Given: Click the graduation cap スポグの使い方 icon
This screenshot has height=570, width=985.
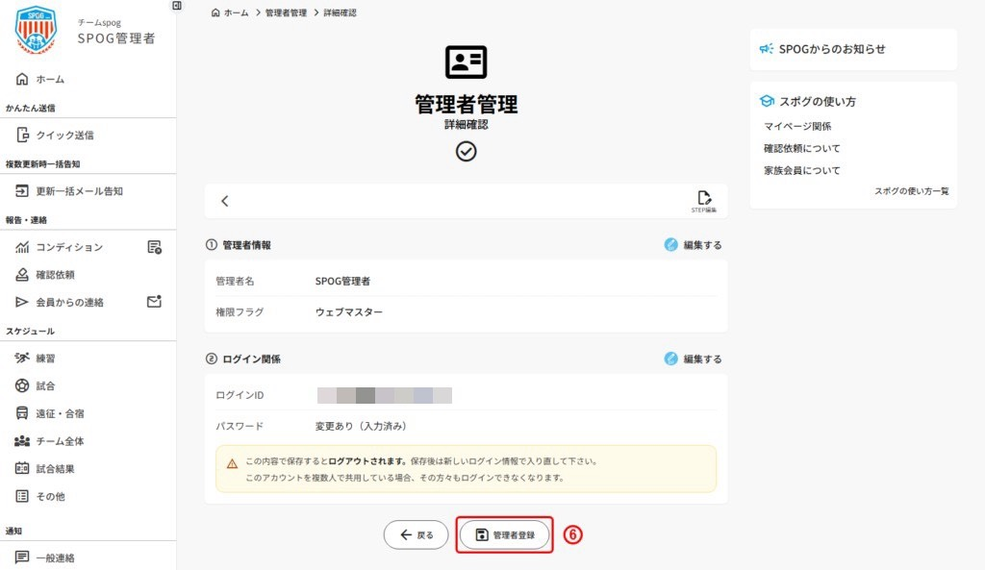Looking at the screenshot, I should [x=767, y=101].
